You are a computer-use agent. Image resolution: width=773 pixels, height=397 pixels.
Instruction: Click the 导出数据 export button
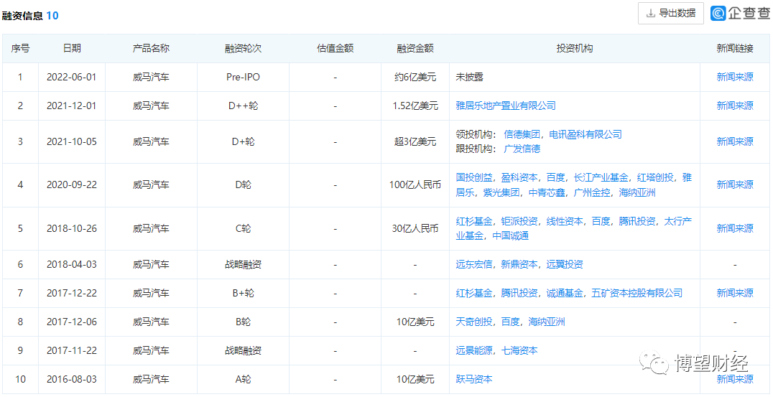coord(670,14)
